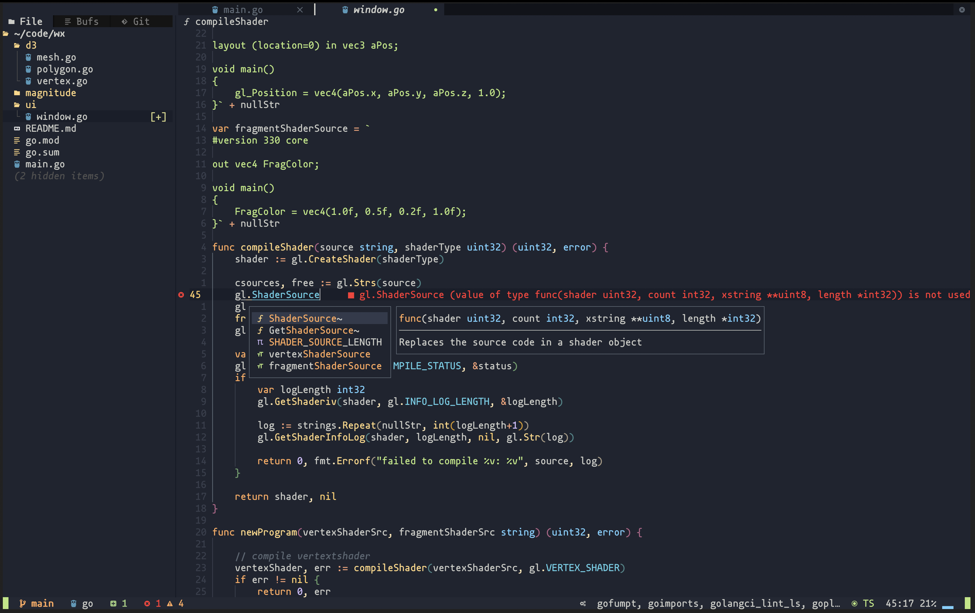Click the compileShader breadcrumb in winbar
The width and height of the screenshot is (975, 613).
(231, 21)
